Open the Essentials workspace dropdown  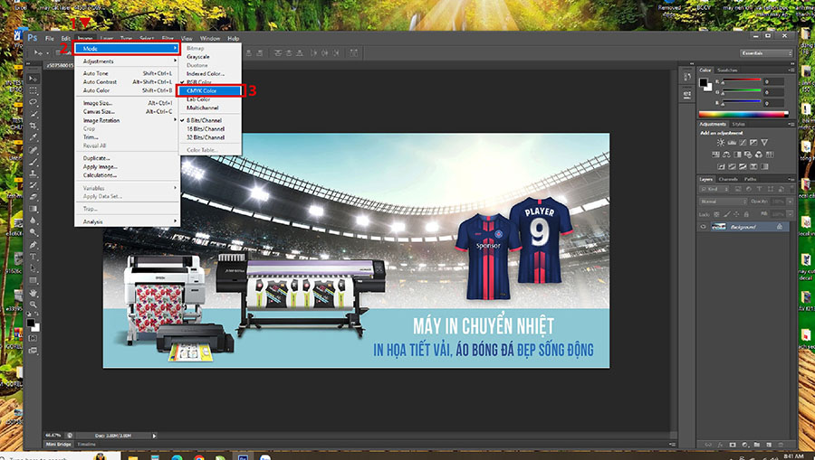[x=765, y=53]
